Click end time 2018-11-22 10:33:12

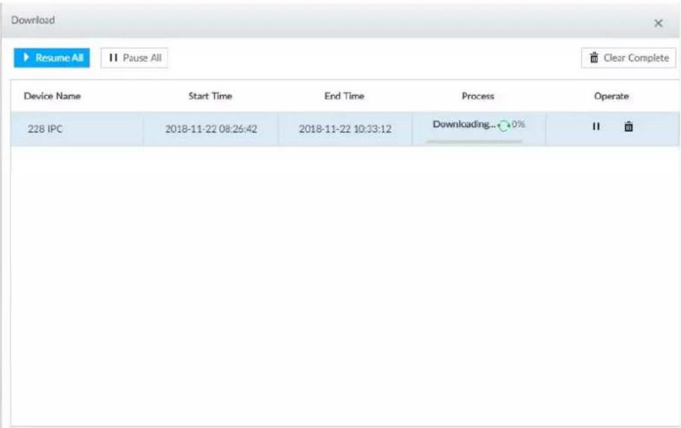tap(345, 129)
